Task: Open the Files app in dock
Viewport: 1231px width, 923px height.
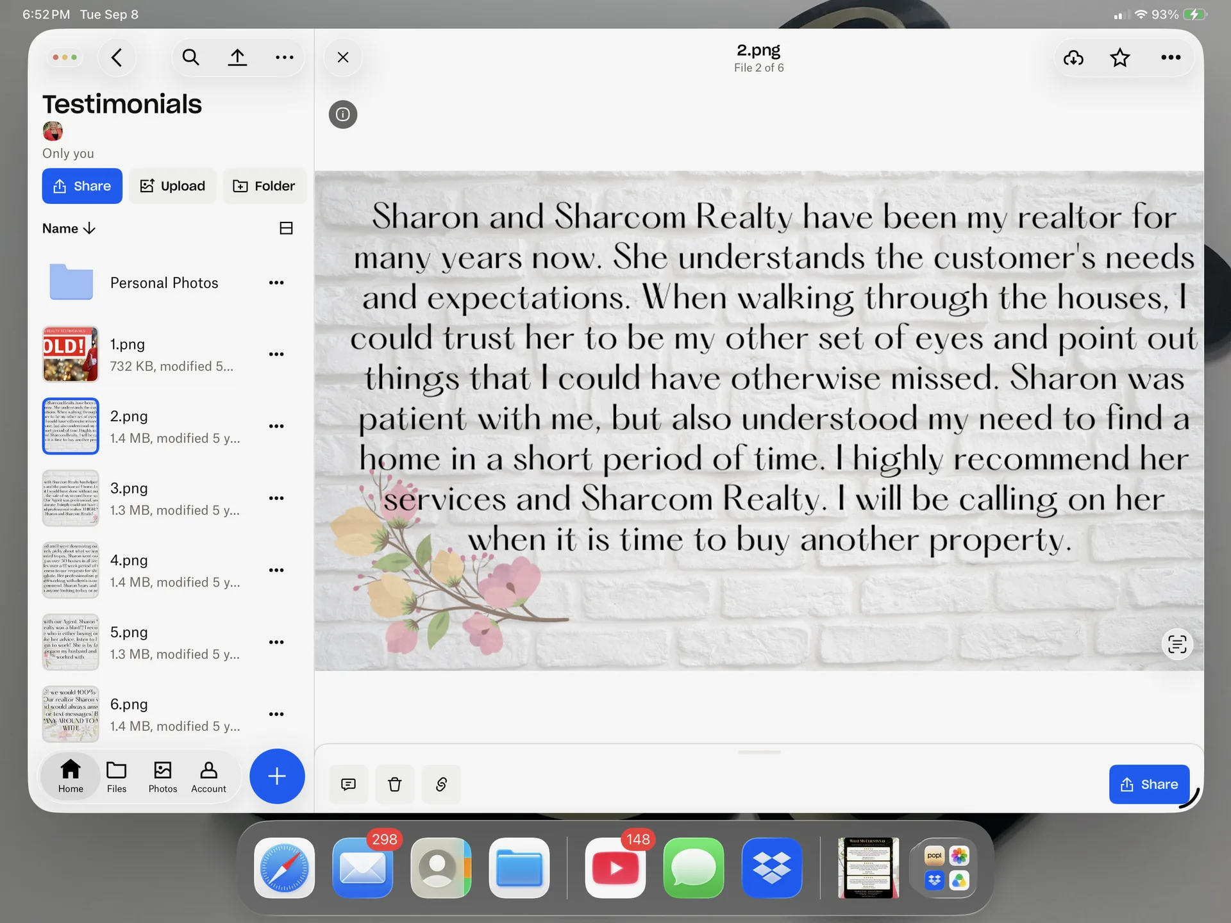Action: (x=519, y=868)
